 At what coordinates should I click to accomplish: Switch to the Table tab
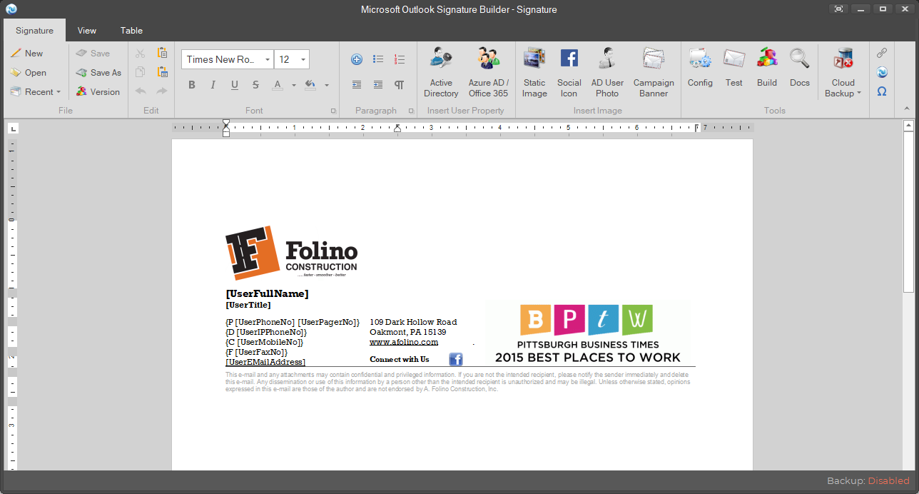pos(131,31)
